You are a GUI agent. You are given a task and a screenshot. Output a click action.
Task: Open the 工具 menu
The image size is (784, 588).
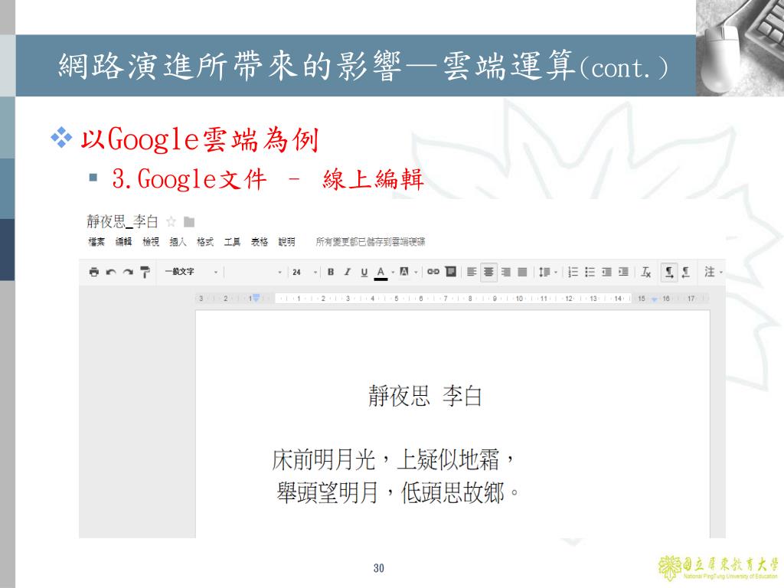point(232,242)
